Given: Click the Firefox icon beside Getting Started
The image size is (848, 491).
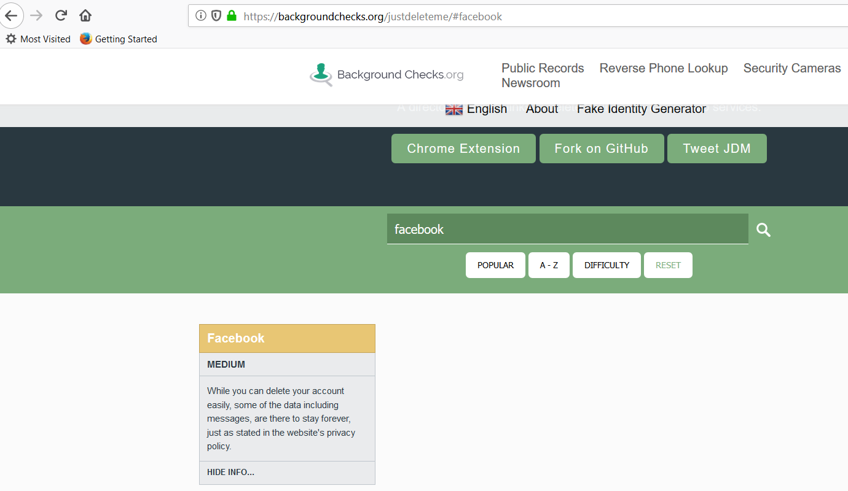Looking at the screenshot, I should (x=85, y=39).
